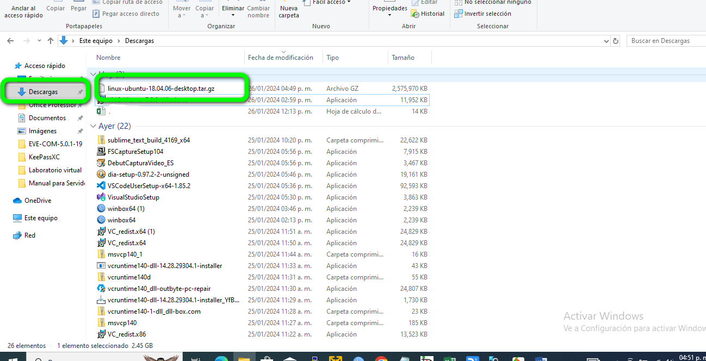Click Invertir selección in ribbon
This screenshot has width=706, height=361.
click(487, 14)
